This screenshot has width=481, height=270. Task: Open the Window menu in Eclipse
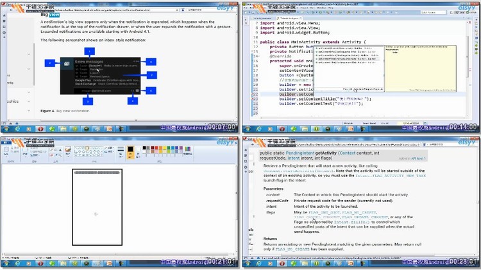click(321, 8)
